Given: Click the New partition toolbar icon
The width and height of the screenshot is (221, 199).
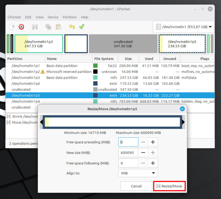Looking at the screenshot, I should 12,27.
